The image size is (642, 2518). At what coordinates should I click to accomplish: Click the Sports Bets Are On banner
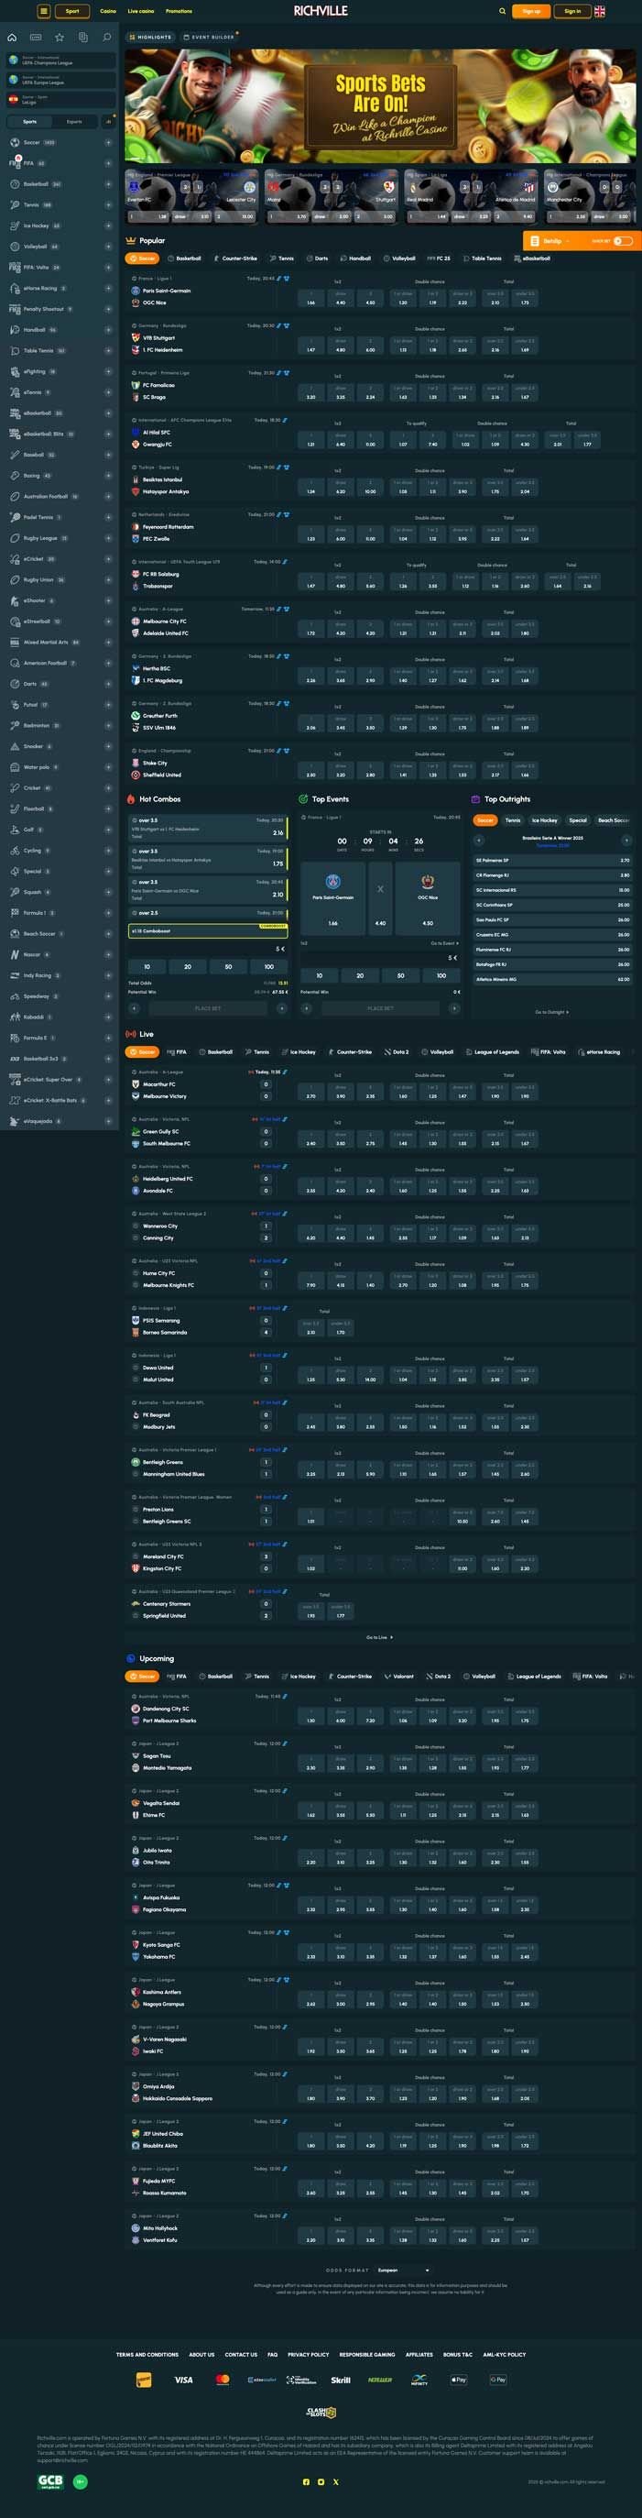380,106
